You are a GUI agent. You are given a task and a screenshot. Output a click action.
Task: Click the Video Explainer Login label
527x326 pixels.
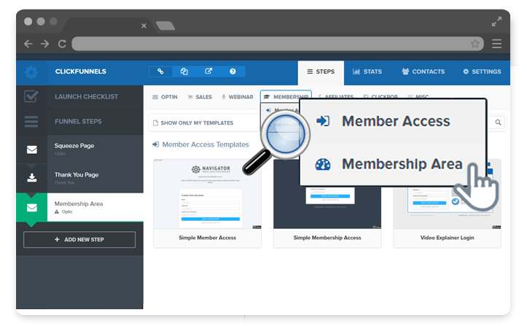point(447,238)
